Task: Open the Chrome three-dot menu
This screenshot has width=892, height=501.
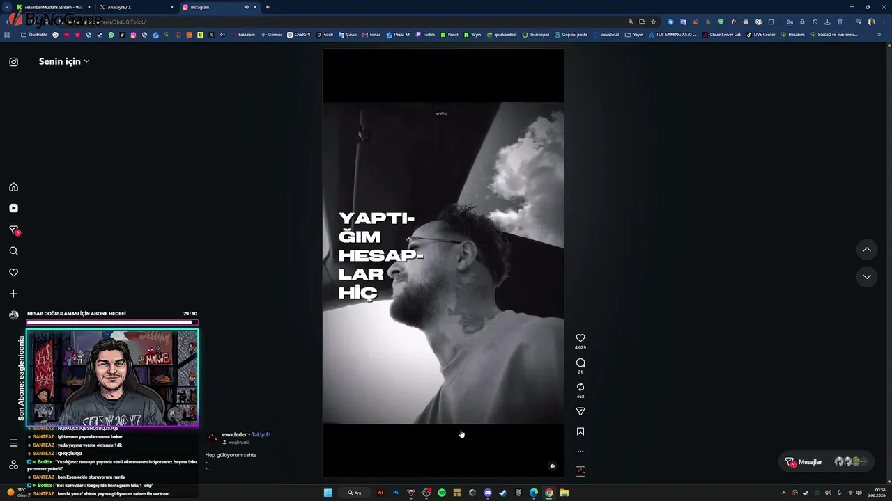Action: click(x=883, y=22)
